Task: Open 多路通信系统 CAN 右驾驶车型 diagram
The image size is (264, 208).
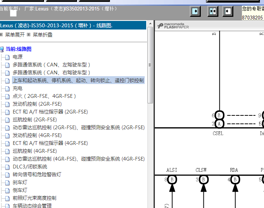Action: point(51,73)
